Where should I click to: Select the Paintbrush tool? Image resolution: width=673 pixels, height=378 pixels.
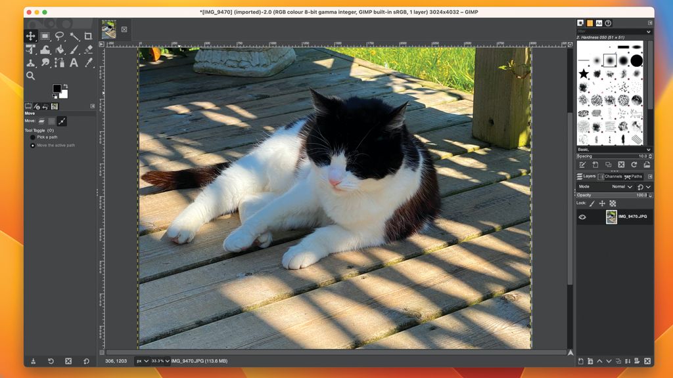[x=74, y=49]
